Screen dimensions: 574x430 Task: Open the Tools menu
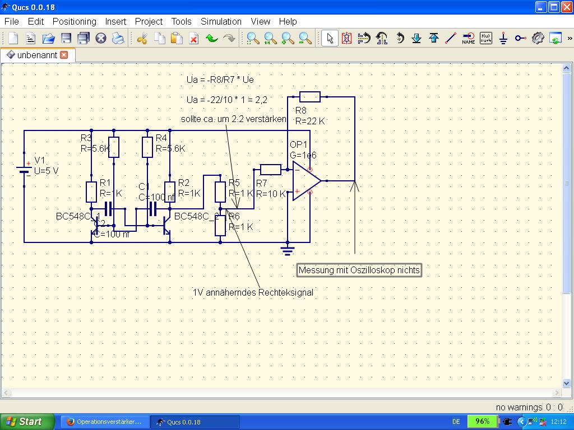[181, 22]
